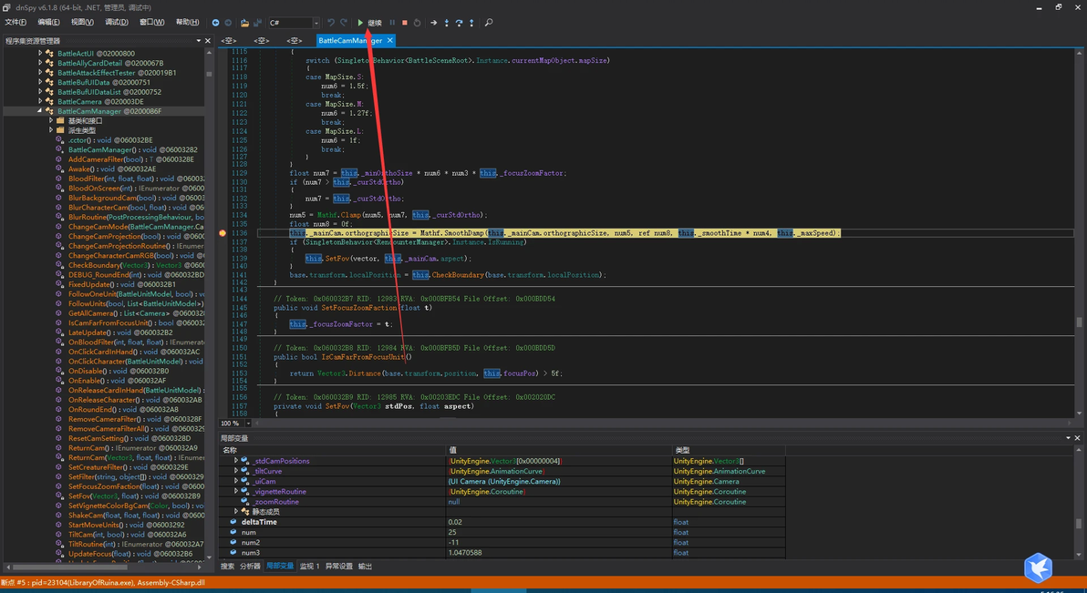Open the search magnifier icon in toolbar
The image size is (1087, 593).
coord(489,23)
